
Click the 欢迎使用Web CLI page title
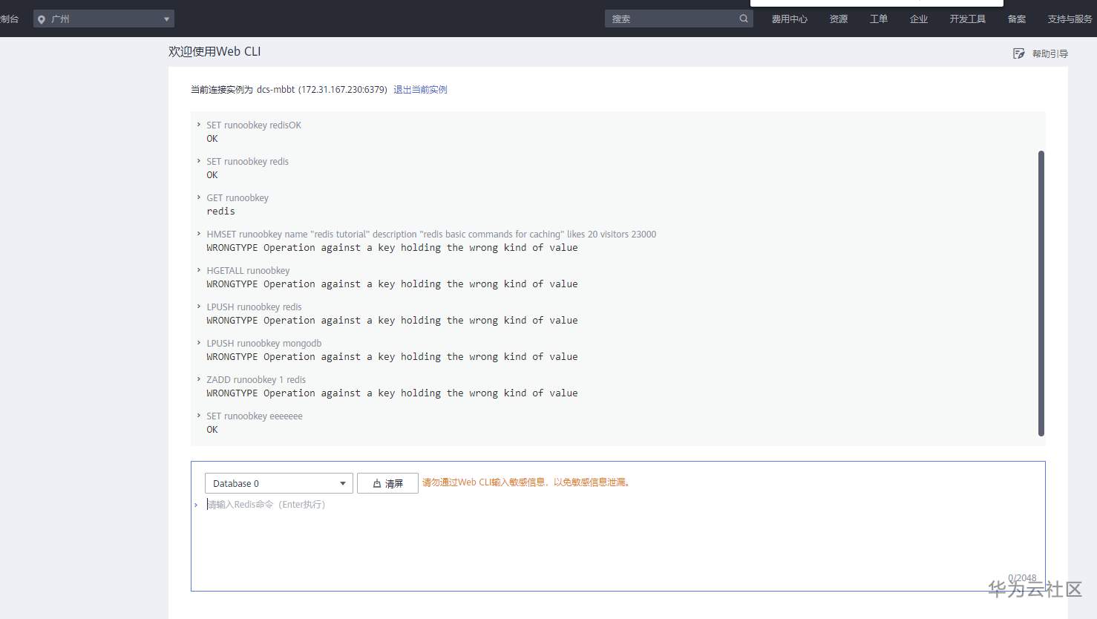click(215, 52)
